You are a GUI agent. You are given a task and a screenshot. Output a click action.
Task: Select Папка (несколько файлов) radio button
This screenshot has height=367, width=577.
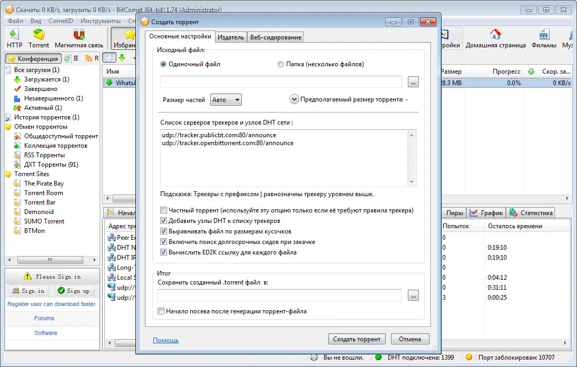pyautogui.click(x=281, y=64)
